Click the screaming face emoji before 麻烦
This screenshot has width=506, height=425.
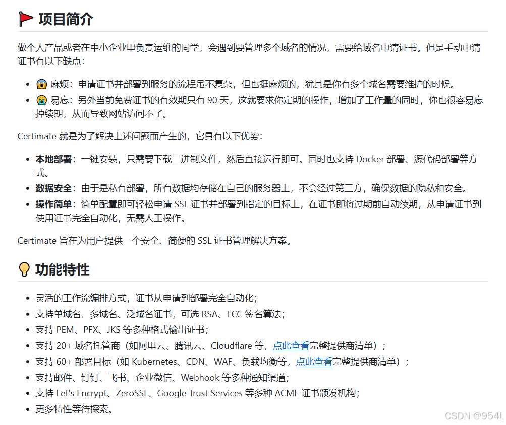42,84
